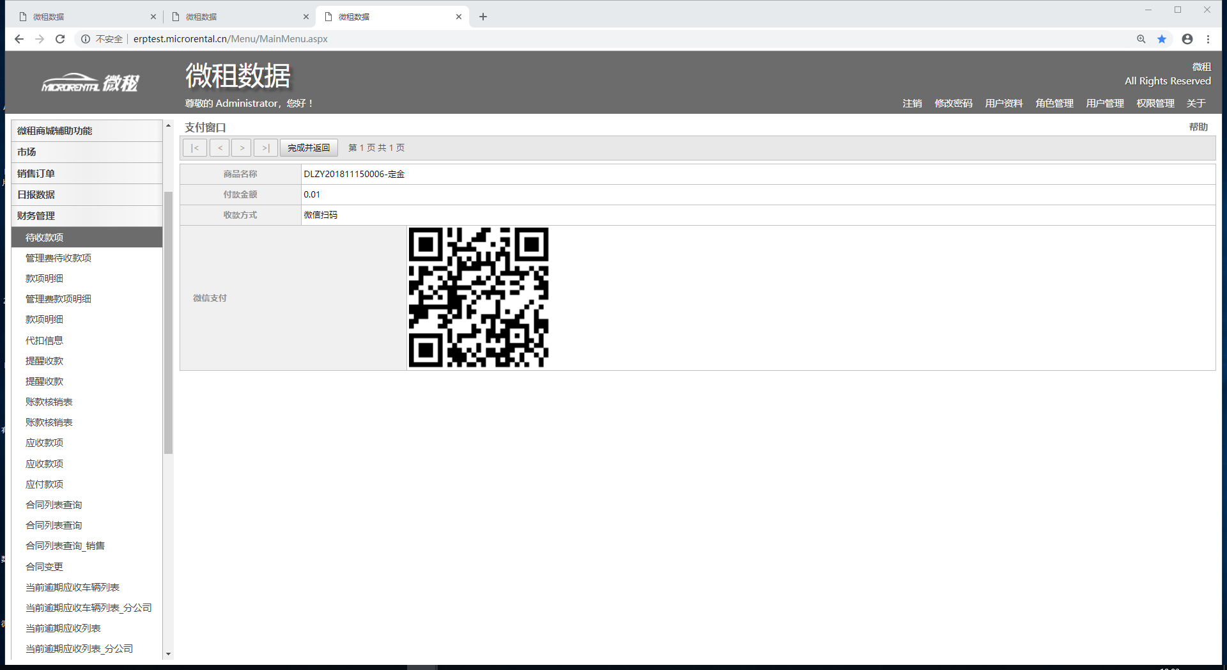Open the 权限管理 link

click(x=1155, y=104)
